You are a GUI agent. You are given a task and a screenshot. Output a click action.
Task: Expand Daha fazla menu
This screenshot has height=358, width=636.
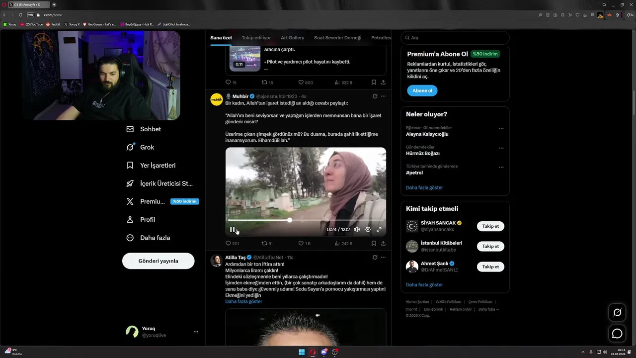click(148, 238)
